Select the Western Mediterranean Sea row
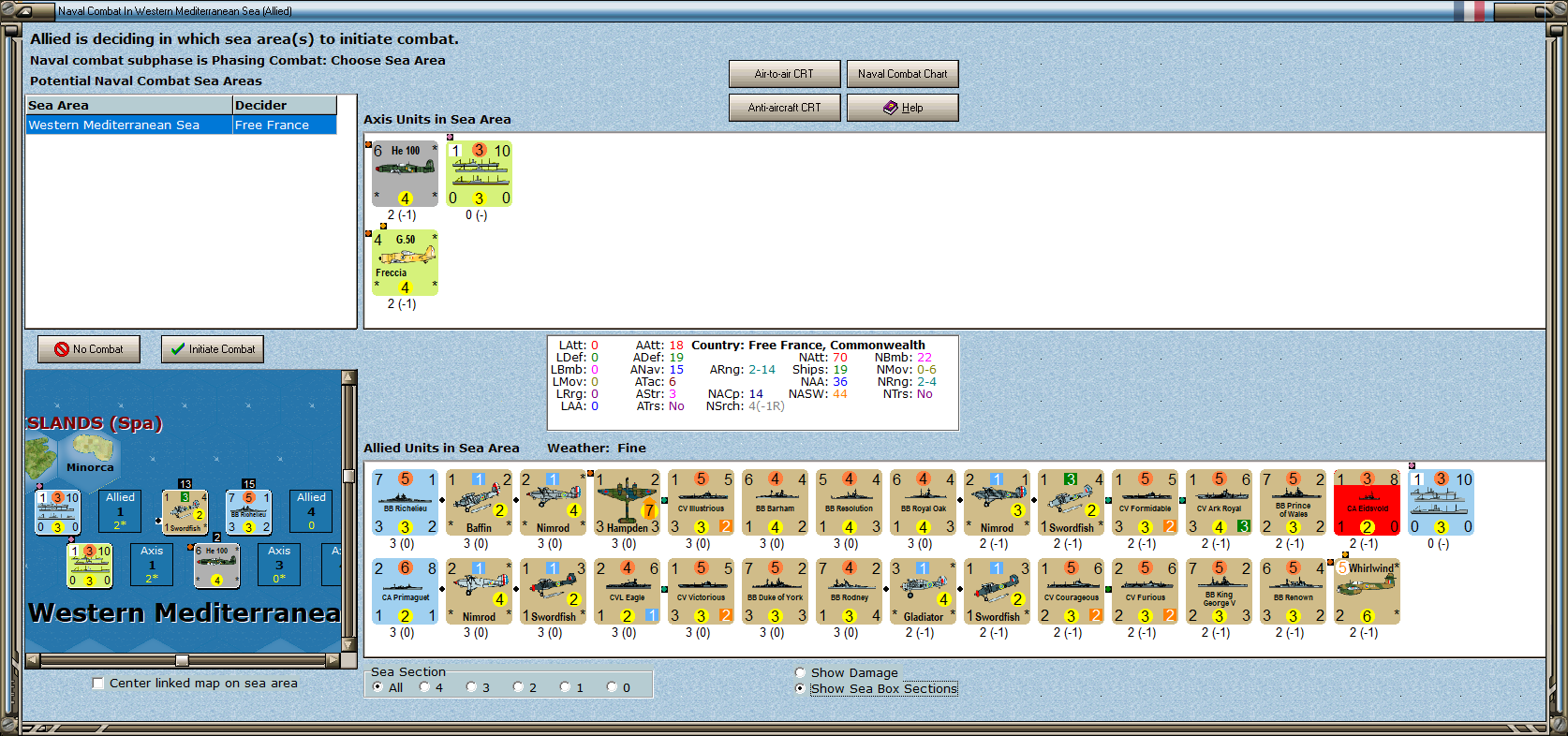This screenshot has height=736, width=1568. [181, 125]
